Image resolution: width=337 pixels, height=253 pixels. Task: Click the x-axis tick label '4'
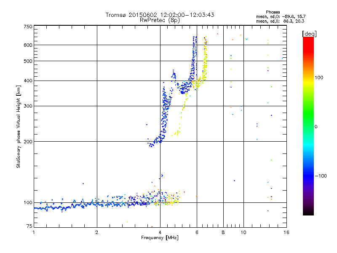tap(160, 232)
